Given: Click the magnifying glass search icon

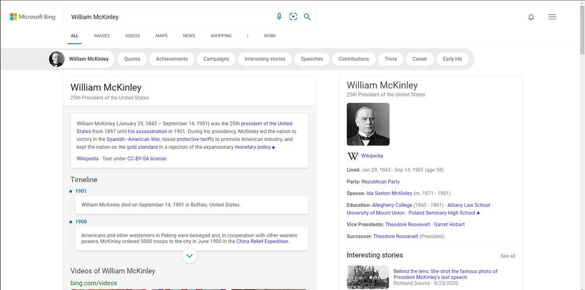Looking at the screenshot, I should pyautogui.click(x=307, y=17).
